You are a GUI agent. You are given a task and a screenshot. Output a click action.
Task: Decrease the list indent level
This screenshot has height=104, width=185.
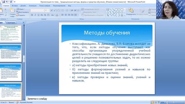[x=72, y=10]
